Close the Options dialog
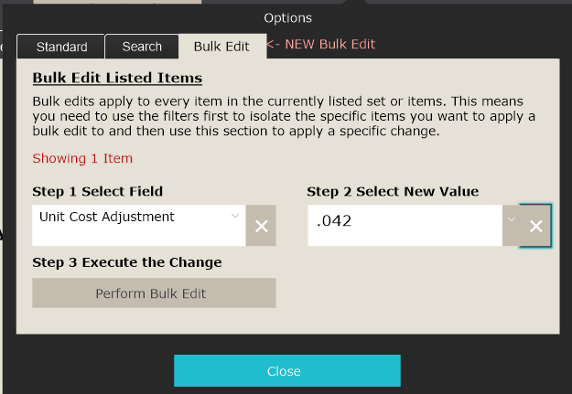This screenshot has height=394, width=572. pos(286,370)
